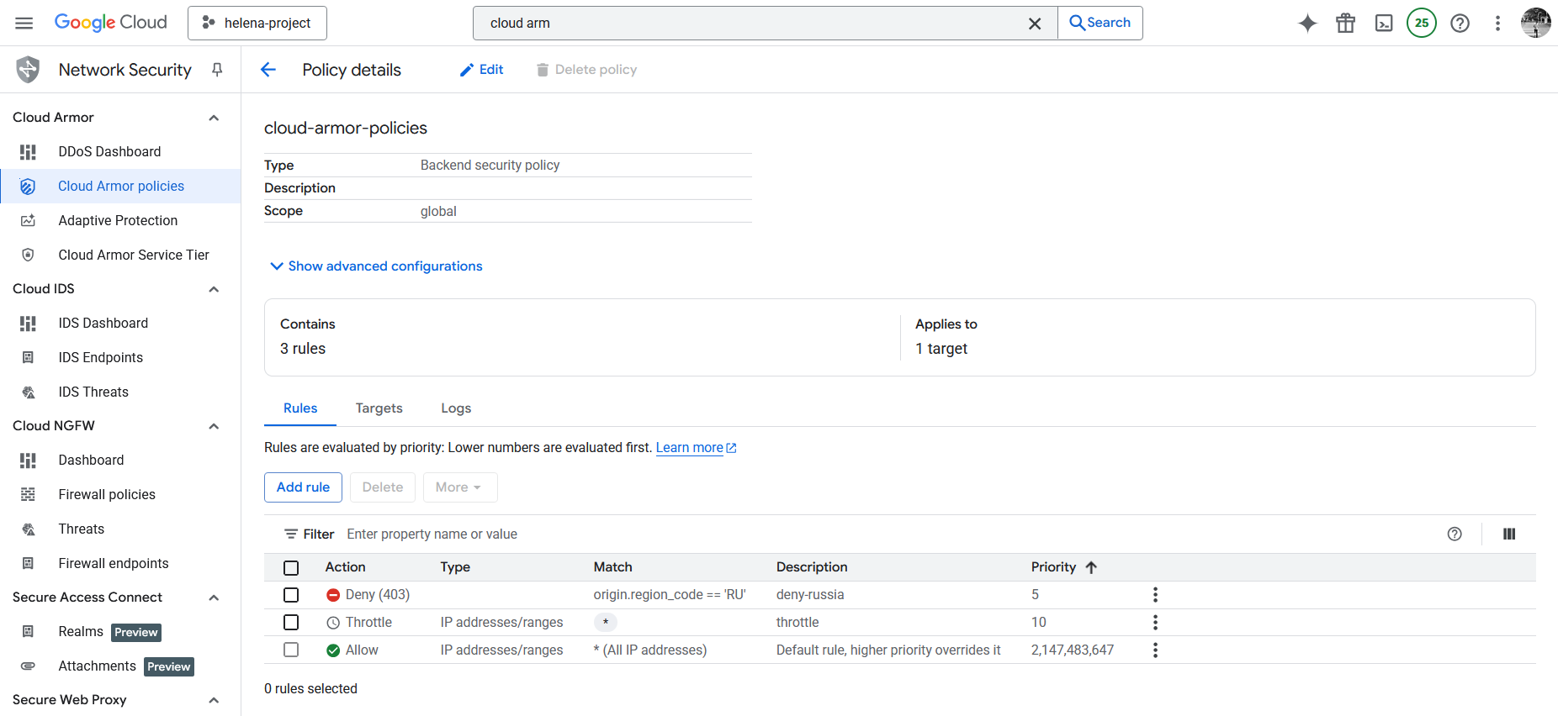This screenshot has height=716, width=1558.
Task: Expand Show advanced configurations
Action: [x=376, y=266]
